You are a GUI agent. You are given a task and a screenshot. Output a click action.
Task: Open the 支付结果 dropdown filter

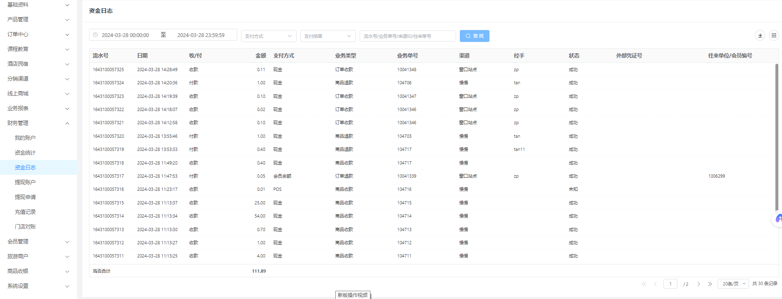[x=328, y=36]
